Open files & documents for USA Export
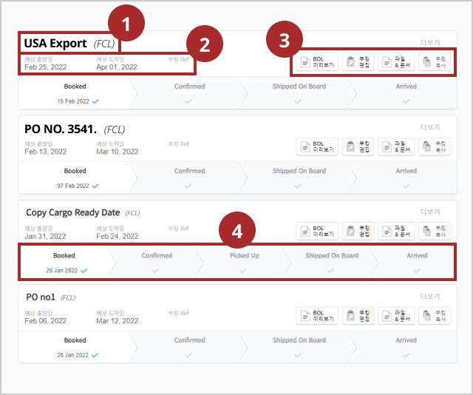Screen dimensions: 473x395 point(396,62)
